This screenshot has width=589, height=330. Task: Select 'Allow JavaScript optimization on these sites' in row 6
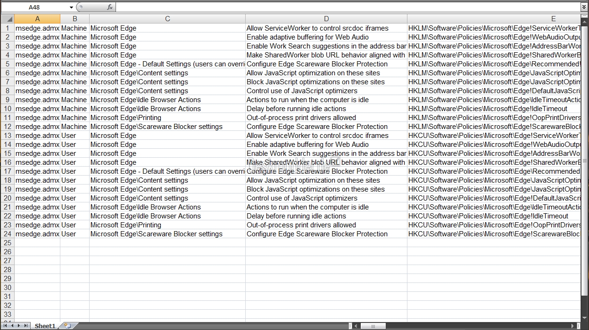tap(326, 73)
